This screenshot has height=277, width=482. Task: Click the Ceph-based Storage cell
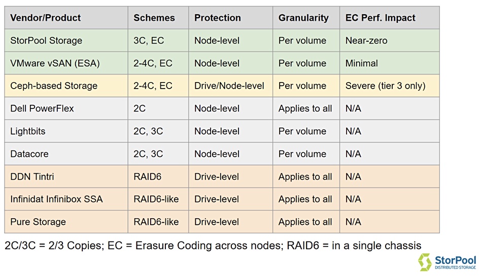(66, 86)
